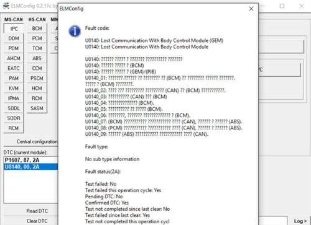Click the 'Fault status(2A):' heading
The height and width of the screenshot is (225, 311).
tap(103, 172)
